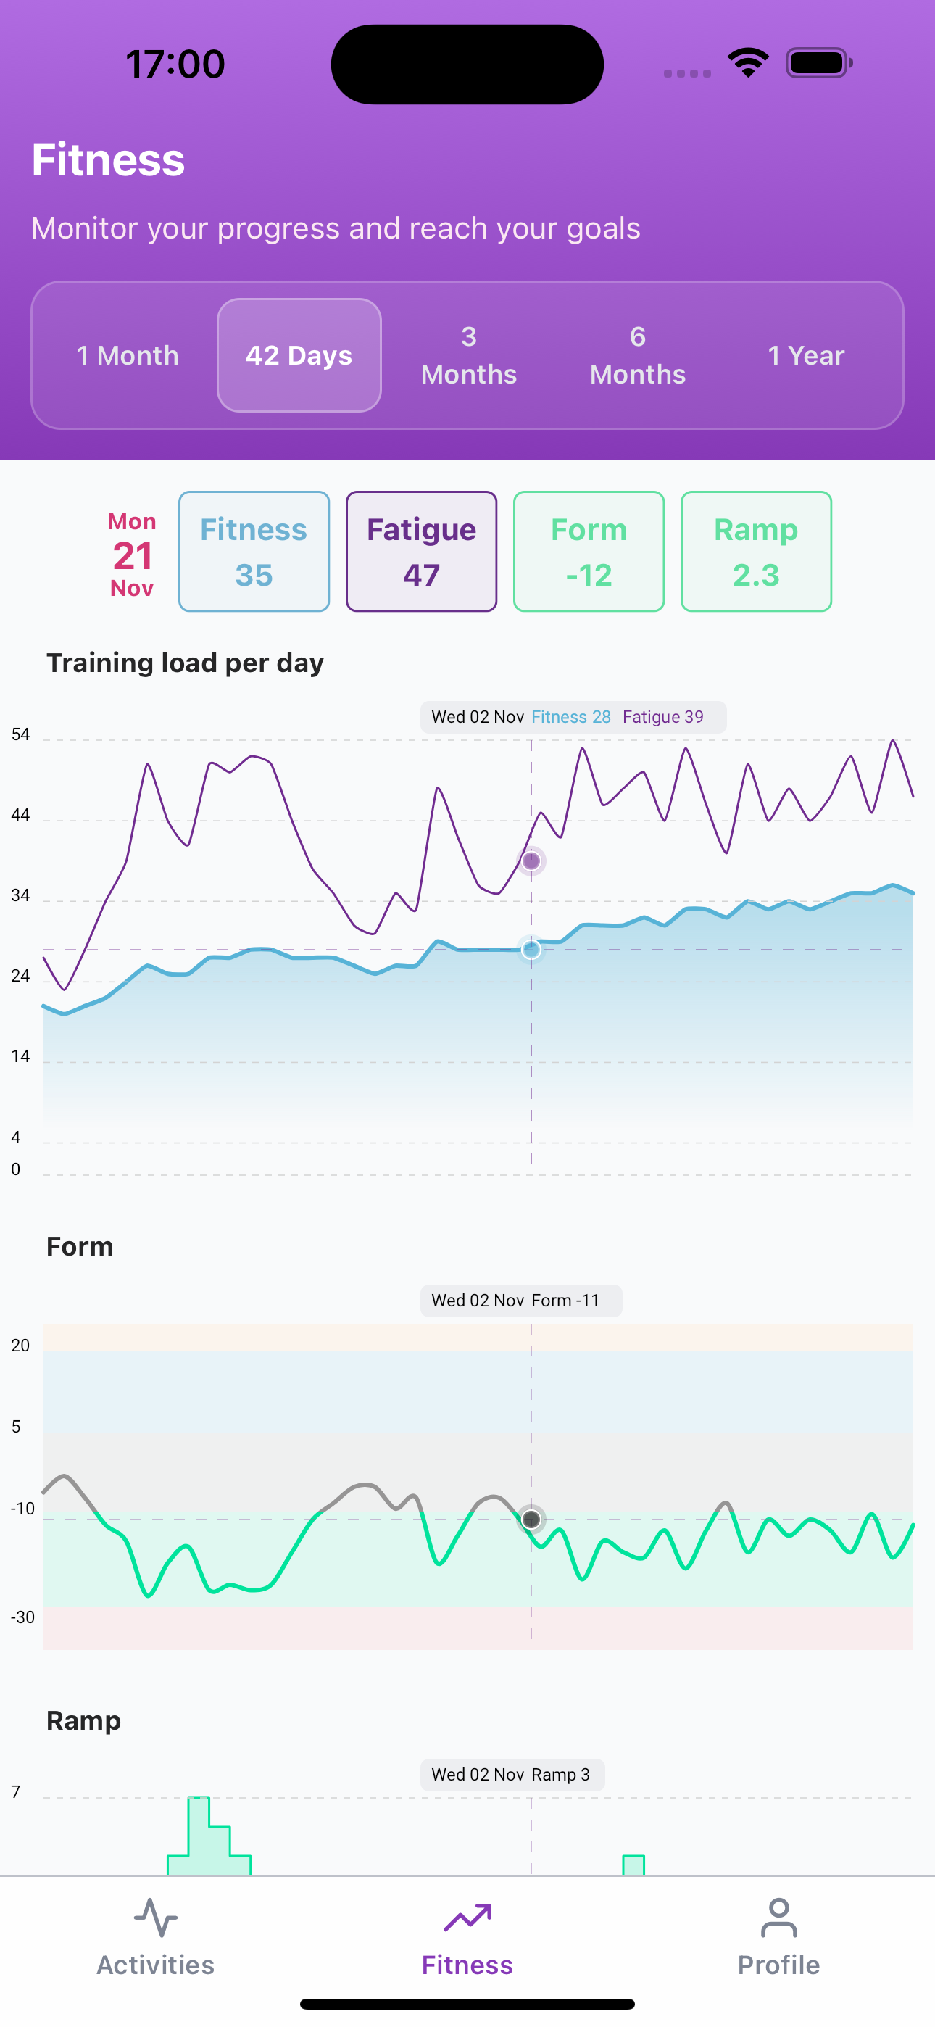This screenshot has width=935, height=2027.
Task: Tap the Ramp 2.3 metric card
Action: pos(755,552)
